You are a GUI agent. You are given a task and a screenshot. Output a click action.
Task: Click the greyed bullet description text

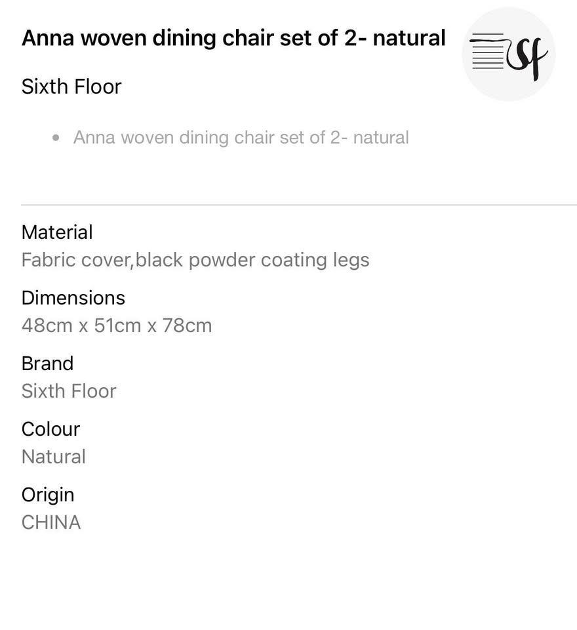(x=241, y=138)
